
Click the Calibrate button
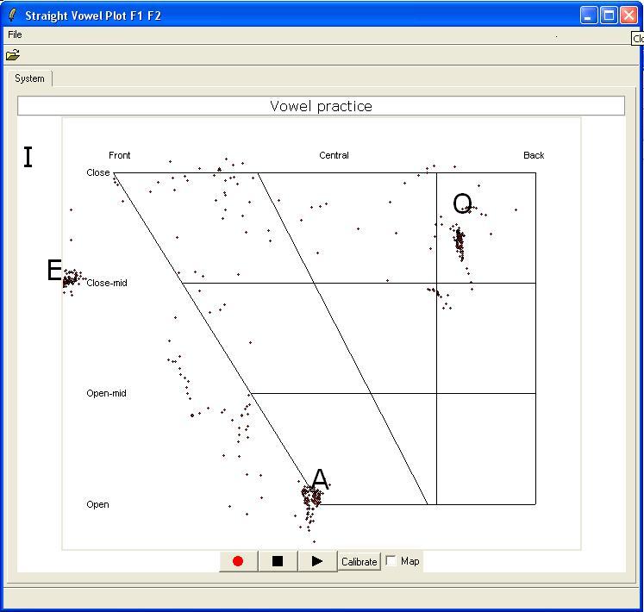pos(359,561)
